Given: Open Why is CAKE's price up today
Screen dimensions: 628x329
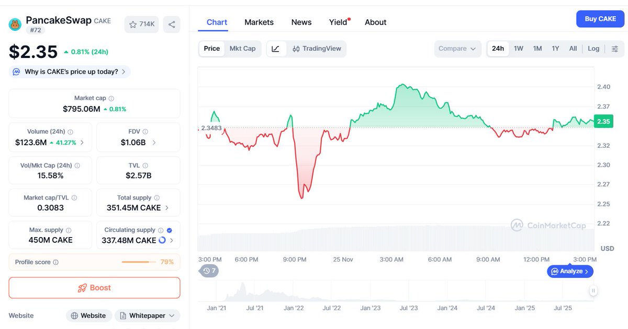Looking at the screenshot, I should (x=70, y=72).
